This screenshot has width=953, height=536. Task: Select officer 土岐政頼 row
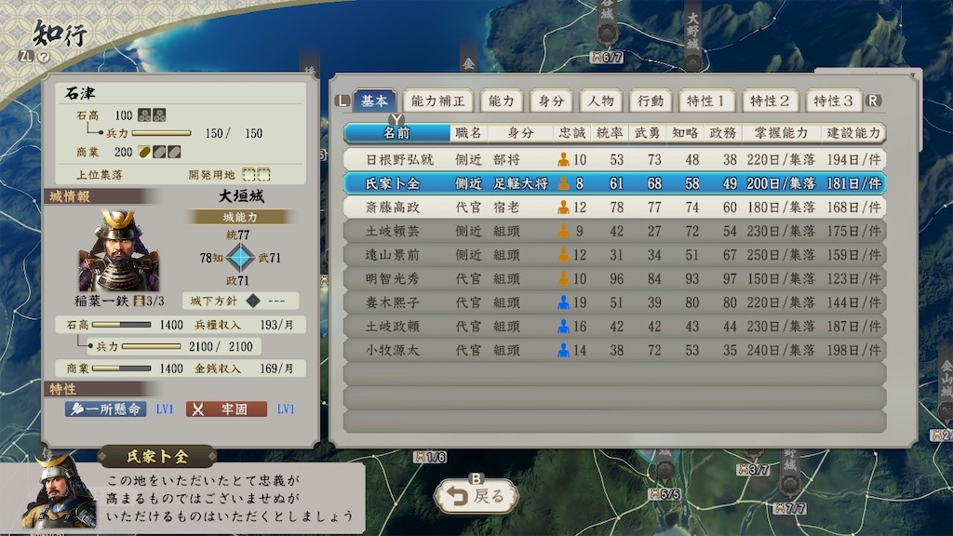point(614,326)
